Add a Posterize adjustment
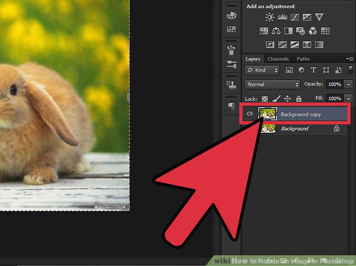 tap(282, 44)
